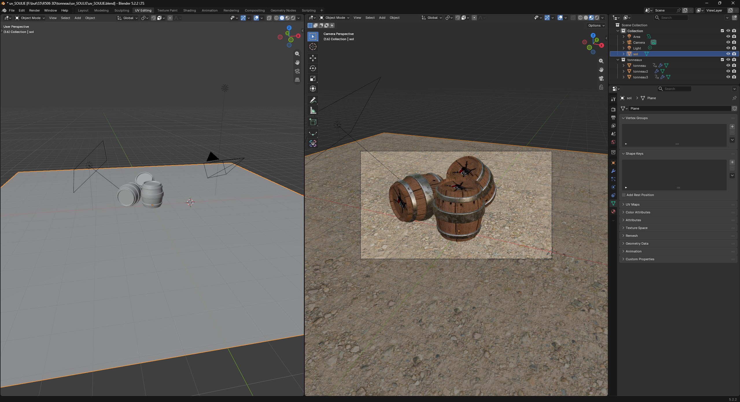This screenshot has width=740, height=402.
Task: Hide the sol object in viewport
Action: point(728,54)
